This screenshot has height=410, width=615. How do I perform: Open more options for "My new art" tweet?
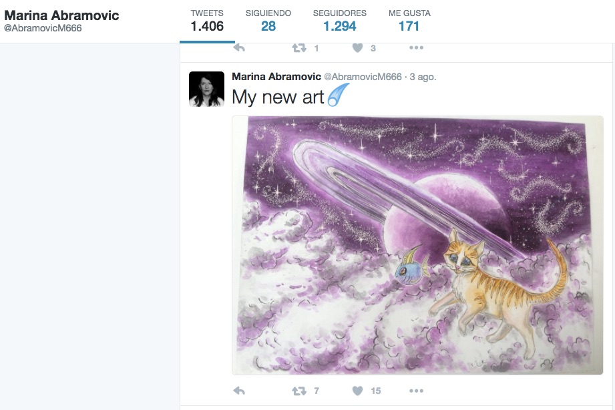(x=416, y=391)
